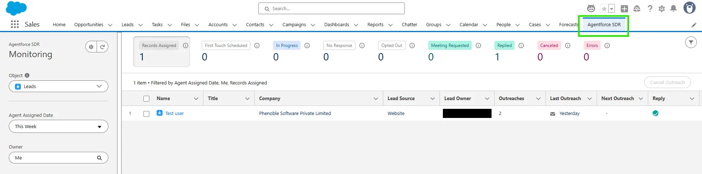Image resolution: width=702 pixels, height=174 pixels.
Task: Expand the Opportunities tab chevron menu
Action: [110, 25]
